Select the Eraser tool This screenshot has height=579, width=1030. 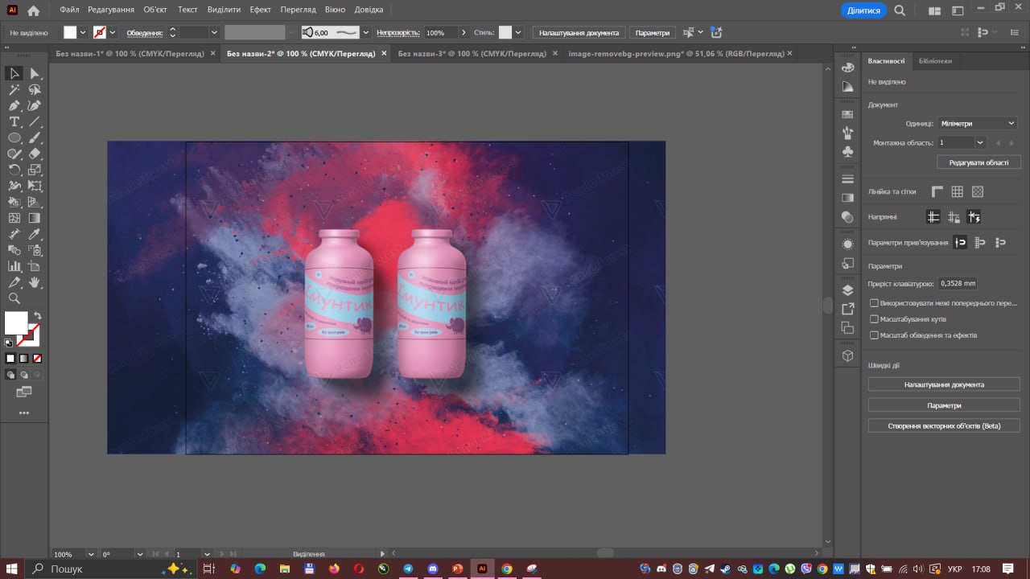tap(35, 154)
